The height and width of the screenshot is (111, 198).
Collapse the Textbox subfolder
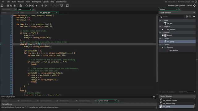(163, 47)
